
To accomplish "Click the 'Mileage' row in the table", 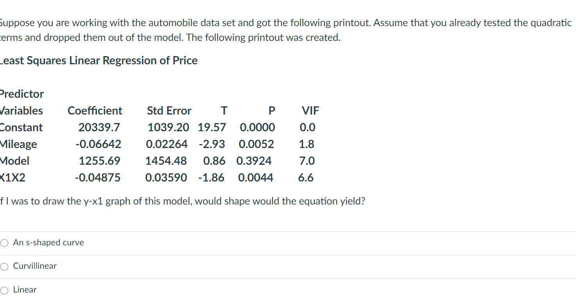I will click(x=18, y=144).
